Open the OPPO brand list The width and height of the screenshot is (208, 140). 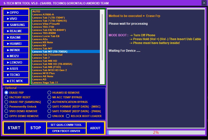pos(16,12)
